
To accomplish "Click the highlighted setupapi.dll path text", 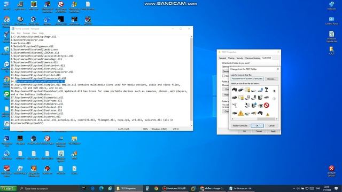I will [41, 82].
